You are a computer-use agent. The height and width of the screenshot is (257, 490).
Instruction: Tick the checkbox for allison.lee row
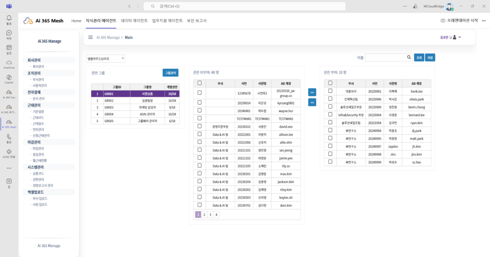pos(199,134)
